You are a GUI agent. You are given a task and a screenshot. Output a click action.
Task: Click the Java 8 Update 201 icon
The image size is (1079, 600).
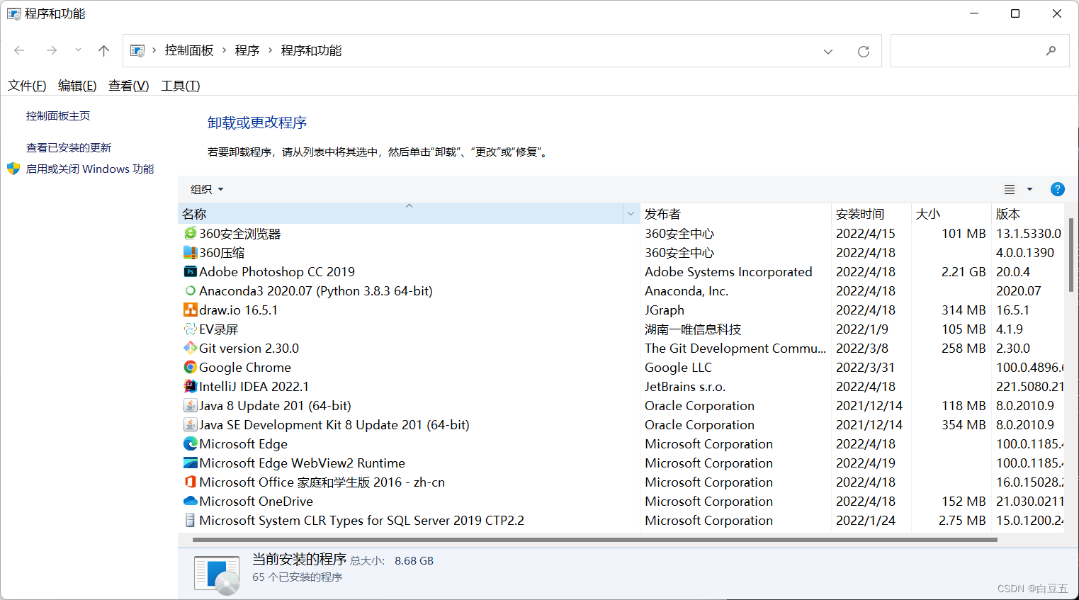pyautogui.click(x=190, y=406)
